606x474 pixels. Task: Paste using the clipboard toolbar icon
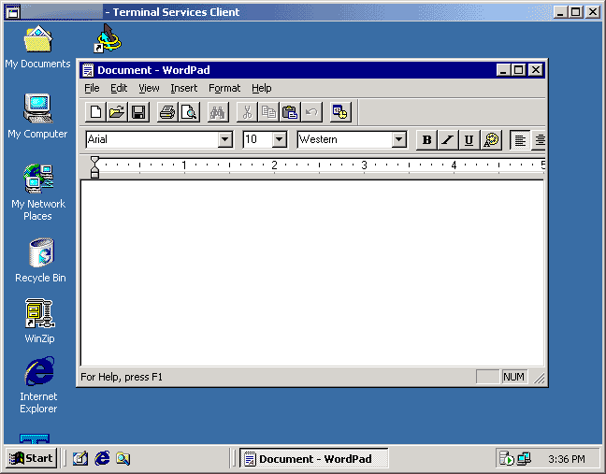click(290, 112)
